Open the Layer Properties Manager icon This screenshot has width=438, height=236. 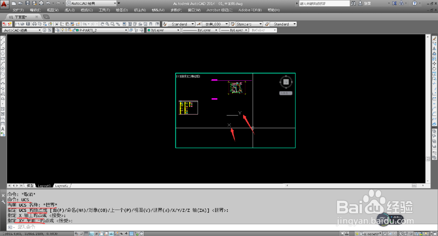(57, 30)
